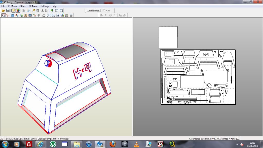Click the page number P1 icon
This screenshot has width=263, height=148.
tap(58, 15)
